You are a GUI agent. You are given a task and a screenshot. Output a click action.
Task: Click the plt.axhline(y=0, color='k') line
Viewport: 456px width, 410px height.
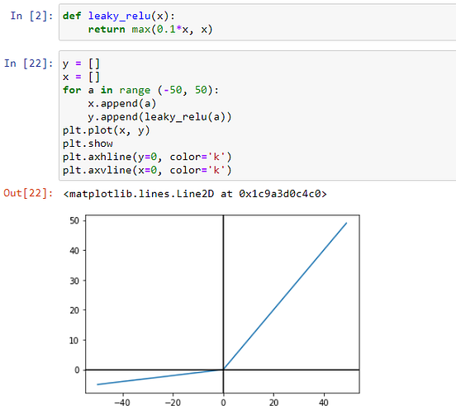pos(147,157)
